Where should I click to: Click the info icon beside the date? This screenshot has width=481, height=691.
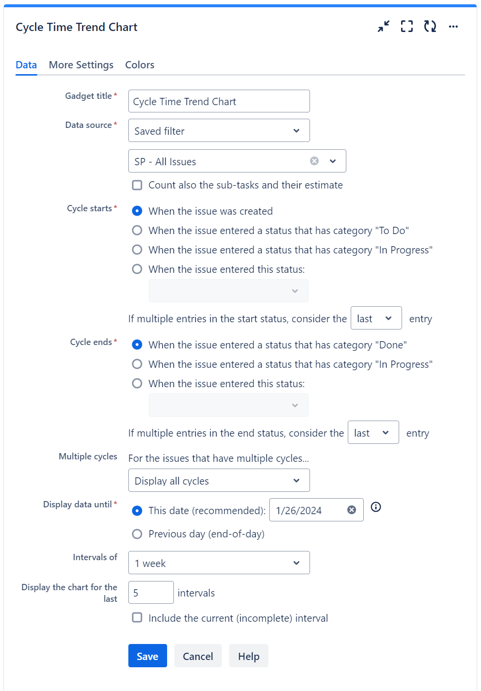click(x=376, y=507)
